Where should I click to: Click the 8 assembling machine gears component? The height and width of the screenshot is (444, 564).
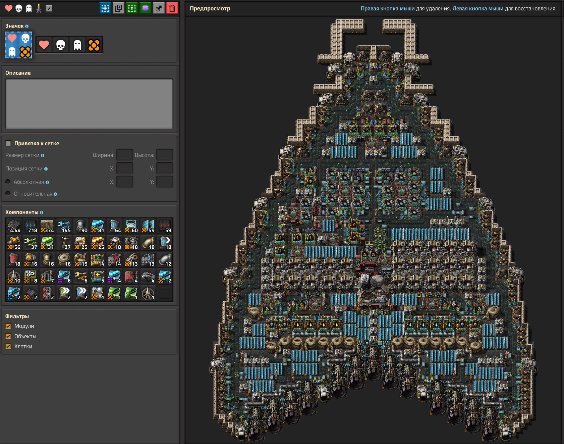[31, 276]
